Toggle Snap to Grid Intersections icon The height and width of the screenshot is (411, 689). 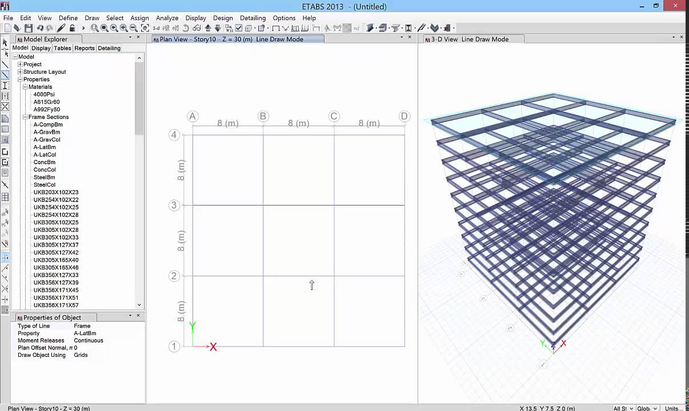(5, 257)
